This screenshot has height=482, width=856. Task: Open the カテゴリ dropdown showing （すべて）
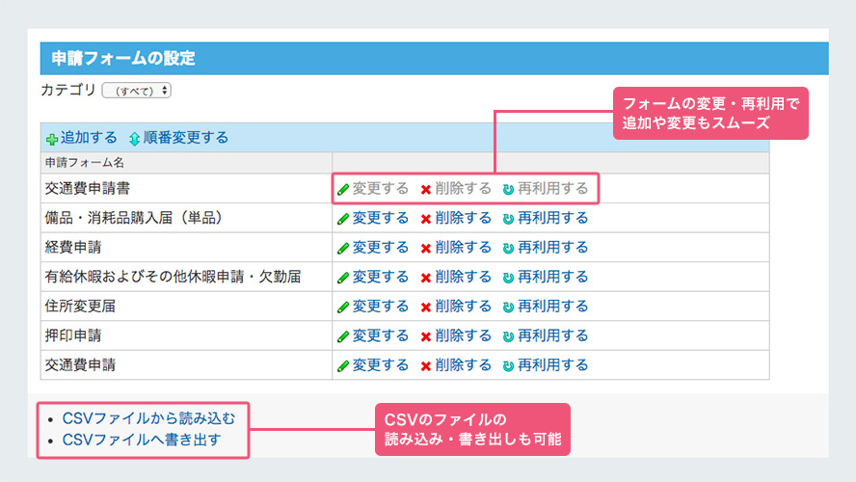tap(136, 91)
